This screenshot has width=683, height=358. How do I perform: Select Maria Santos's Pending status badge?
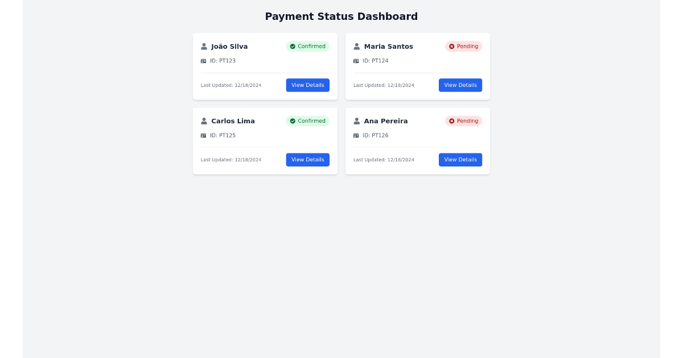pyautogui.click(x=464, y=47)
